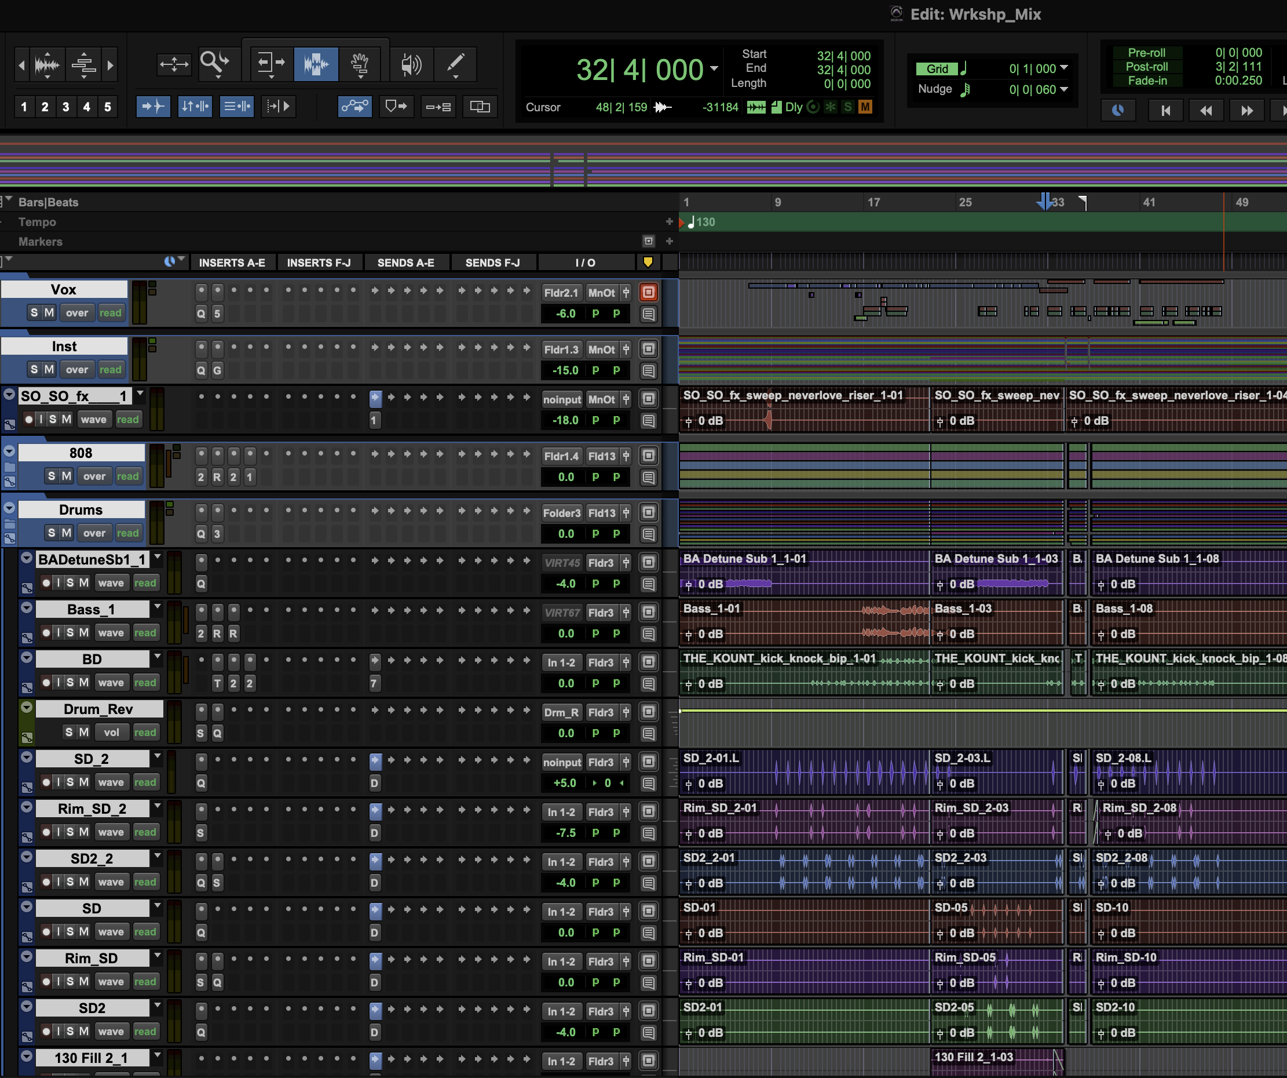Open the Nudge value dropdown
The image size is (1287, 1078).
click(x=1064, y=89)
